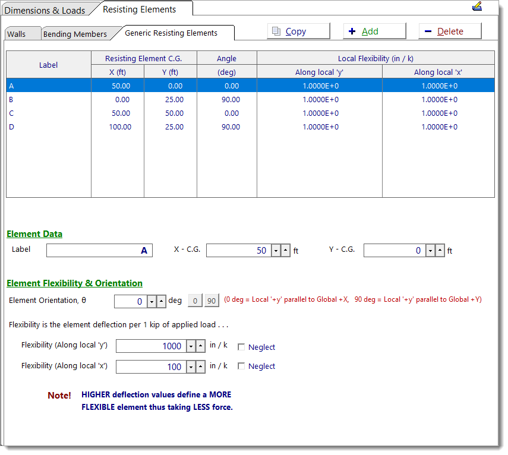Image resolution: width=508 pixels, height=455 pixels.
Task: Click the Y (ft) column header
Action: (x=171, y=72)
